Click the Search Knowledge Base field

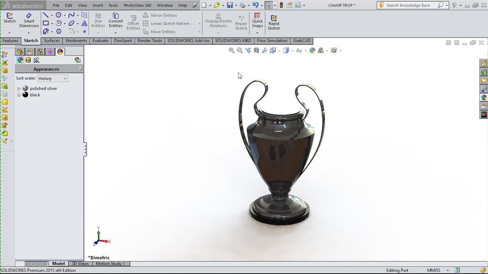point(410,5)
